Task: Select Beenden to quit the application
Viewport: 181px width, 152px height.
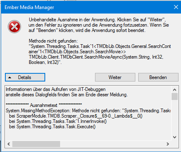Action: 158,77
